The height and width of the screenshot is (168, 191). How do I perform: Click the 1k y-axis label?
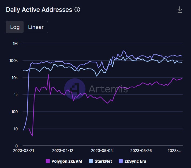tap(16, 95)
